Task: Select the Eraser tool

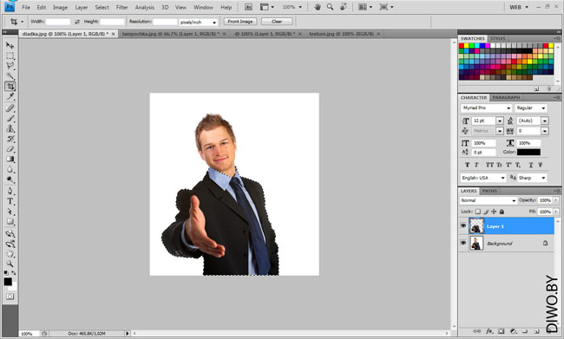Action: coord(10,149)
